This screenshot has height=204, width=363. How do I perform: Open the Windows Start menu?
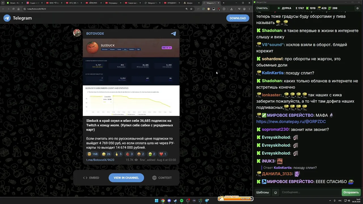pyautogui.click(x=157, y=201)
